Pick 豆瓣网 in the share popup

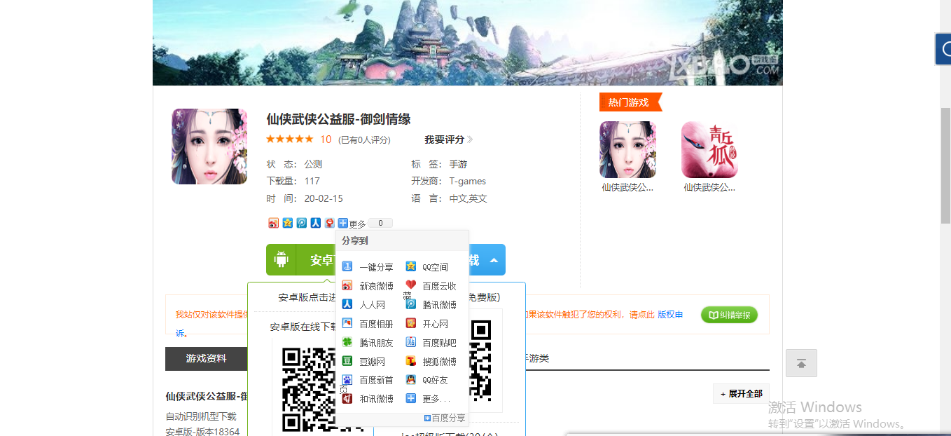coord(372,362)
